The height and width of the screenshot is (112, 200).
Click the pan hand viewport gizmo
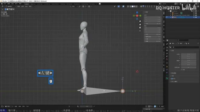click(x=140, y=24)
